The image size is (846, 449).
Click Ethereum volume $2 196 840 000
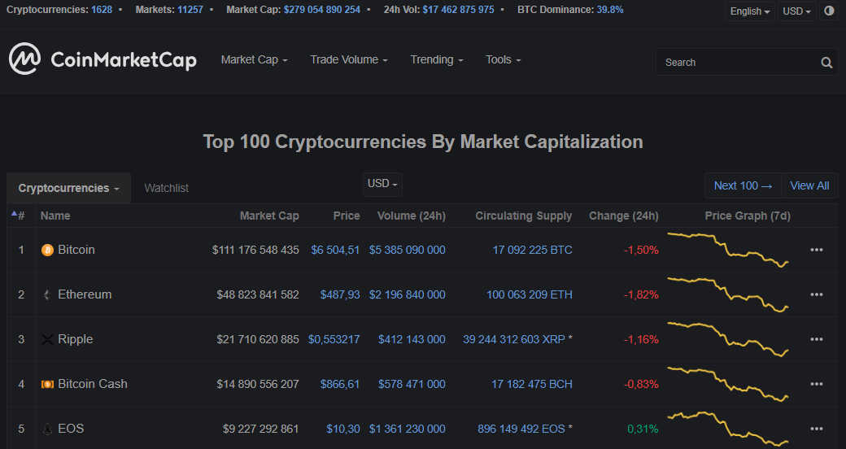coord(408,294)
